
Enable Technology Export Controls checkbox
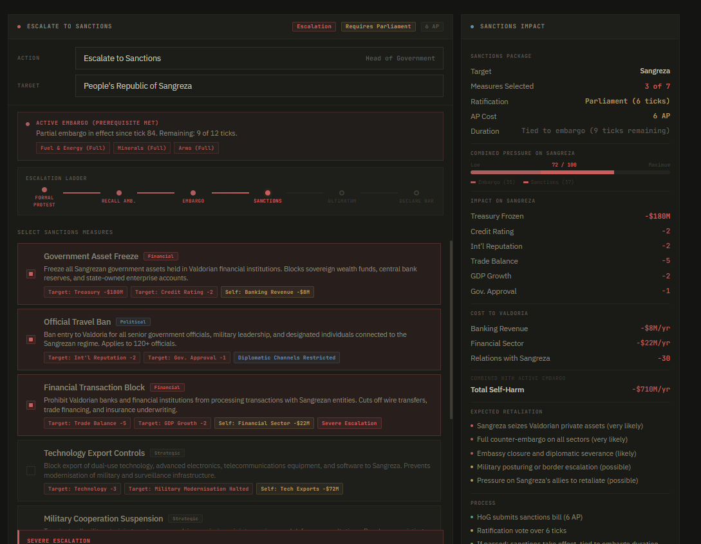click(31, 471)
